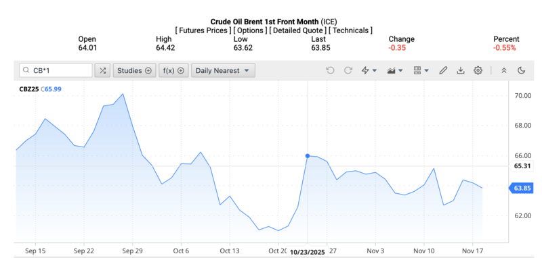This screenshot has height=258, width=542.
Task: Collapse toolbar with double chevron icon
Action: 503,71
